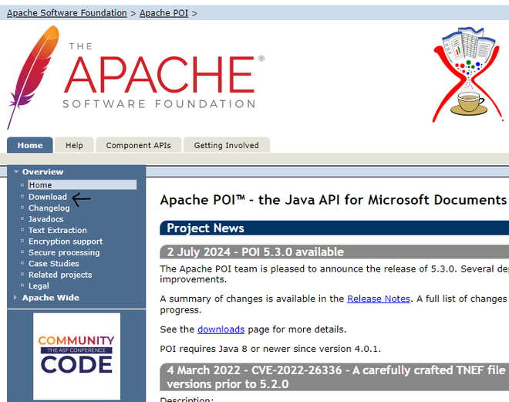Open the Getting Involved tab
This screenshot has height=402, width=509.
coord(227,145)
